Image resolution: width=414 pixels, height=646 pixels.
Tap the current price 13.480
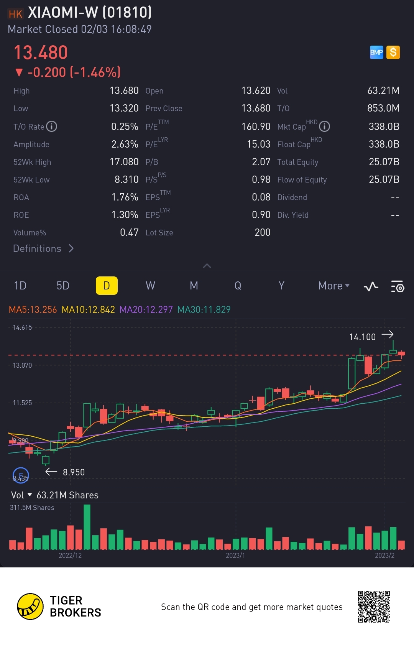[41, 53]
